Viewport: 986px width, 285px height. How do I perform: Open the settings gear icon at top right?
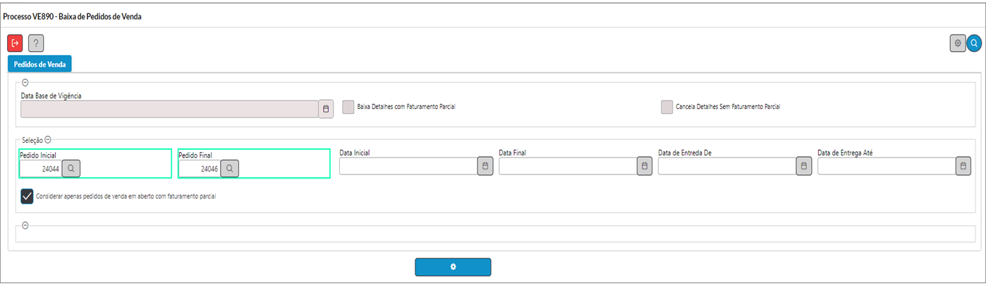(958, 43)
